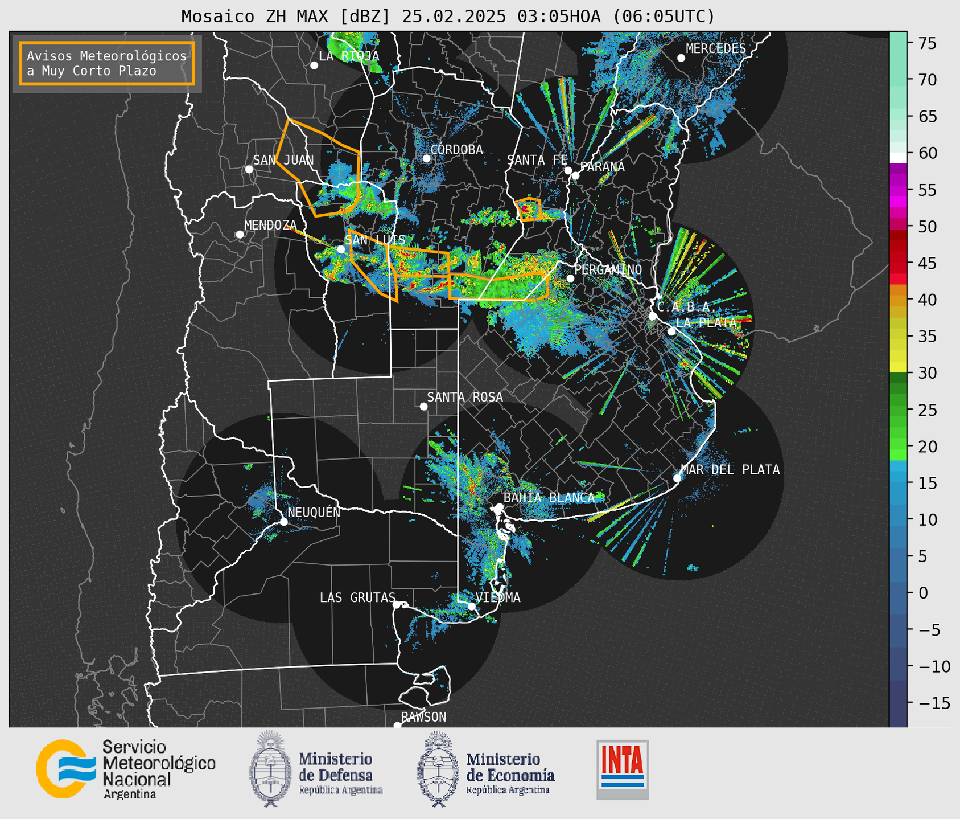Click the yellow 30 dBZ color scale band

pos(898,367)
